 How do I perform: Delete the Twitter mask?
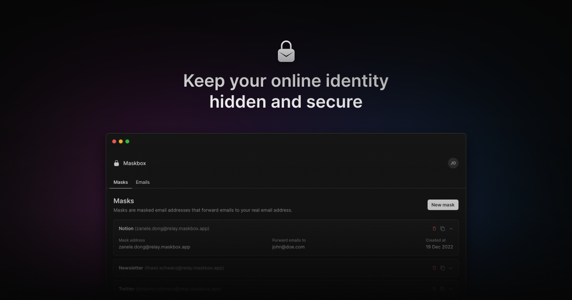click(434, 289)
